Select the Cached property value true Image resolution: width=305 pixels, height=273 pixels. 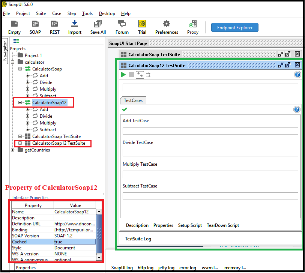click(75, 242)
